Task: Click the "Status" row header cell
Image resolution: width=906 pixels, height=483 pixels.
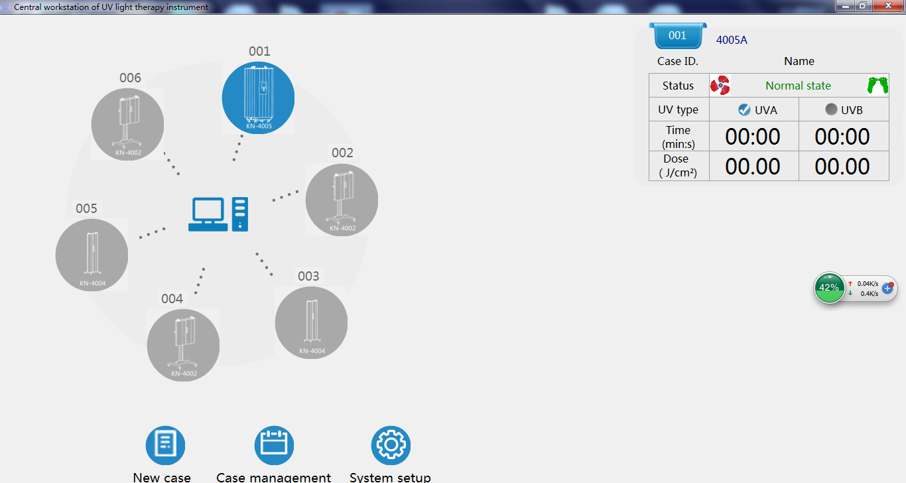Action: 679,86
